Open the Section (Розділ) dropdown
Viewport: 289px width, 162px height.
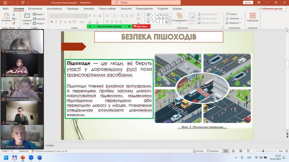pos(39,23)
